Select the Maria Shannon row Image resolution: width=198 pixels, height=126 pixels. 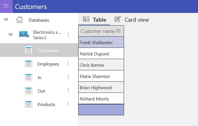(x=101, y=76)
